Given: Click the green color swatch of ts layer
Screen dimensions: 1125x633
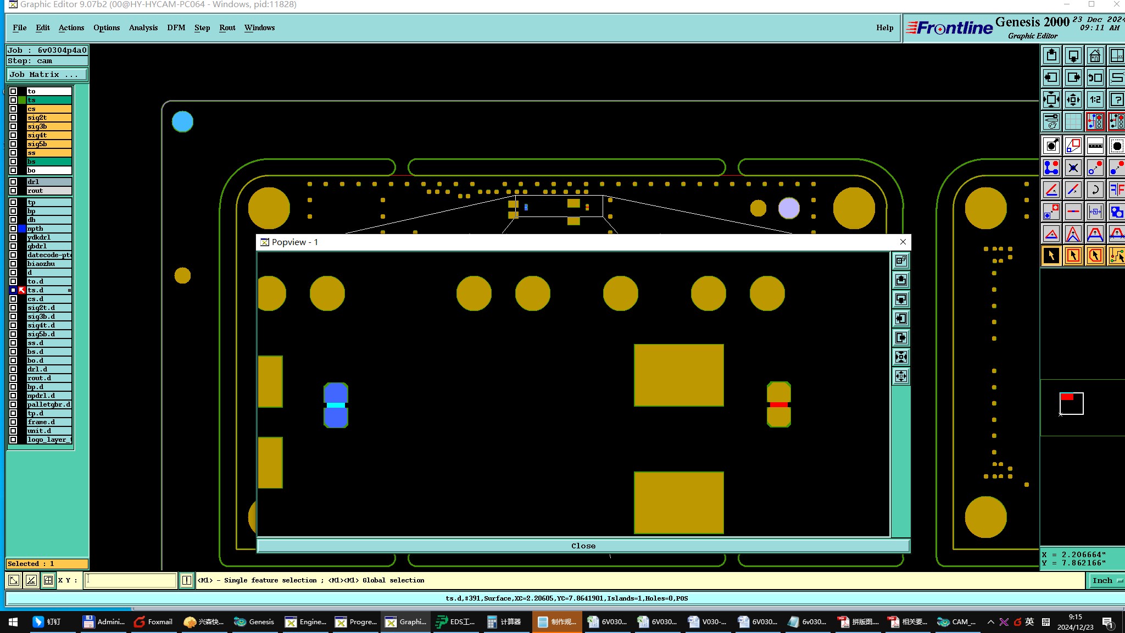Looking at the screenshot, I should point(22,100).
